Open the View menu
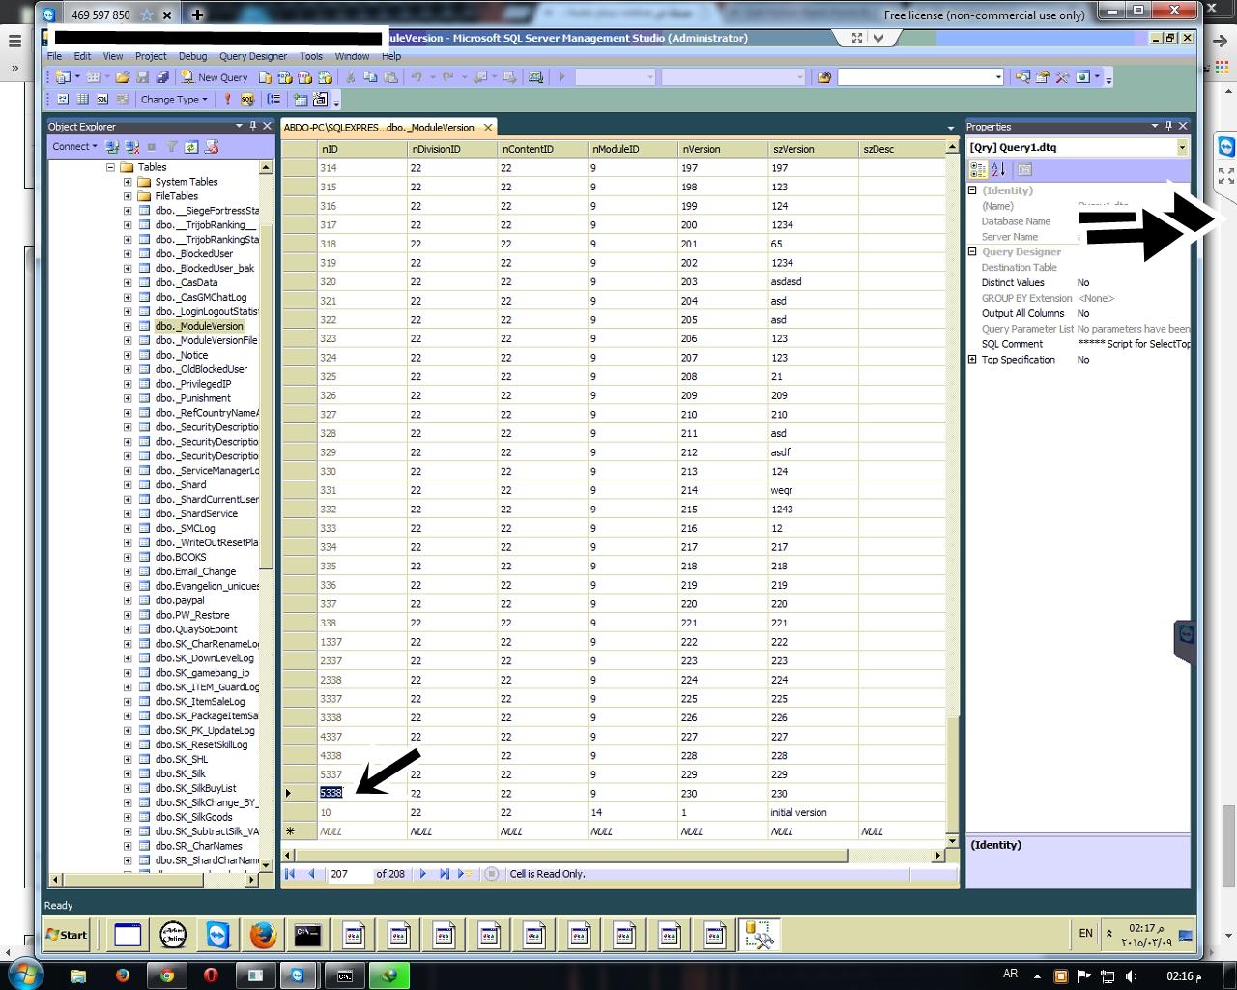 [113, 56]
